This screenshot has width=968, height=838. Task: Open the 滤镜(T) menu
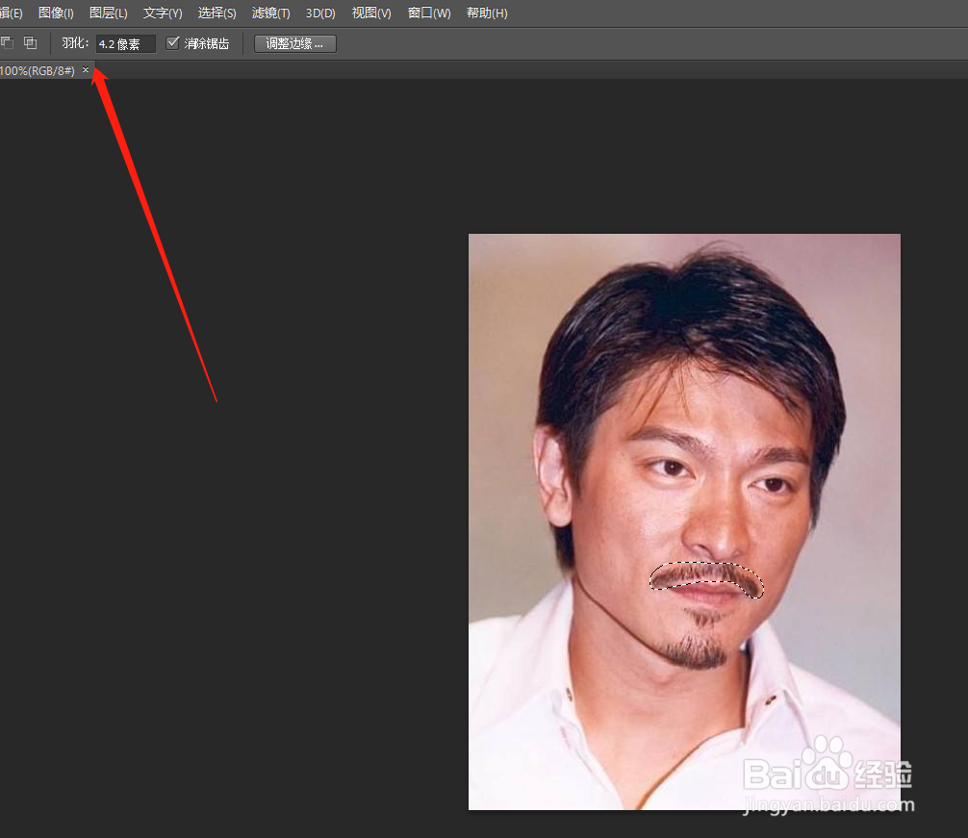pos(270,13)
